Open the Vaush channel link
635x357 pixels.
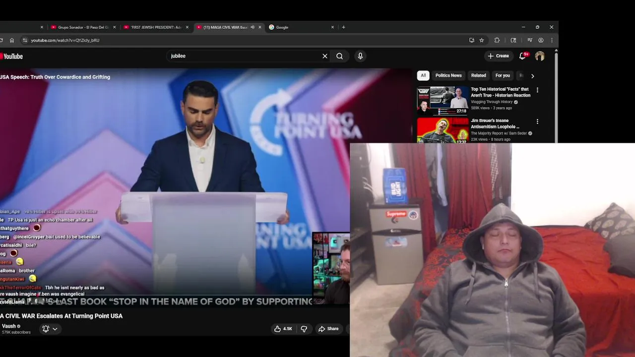coord(9,326)
